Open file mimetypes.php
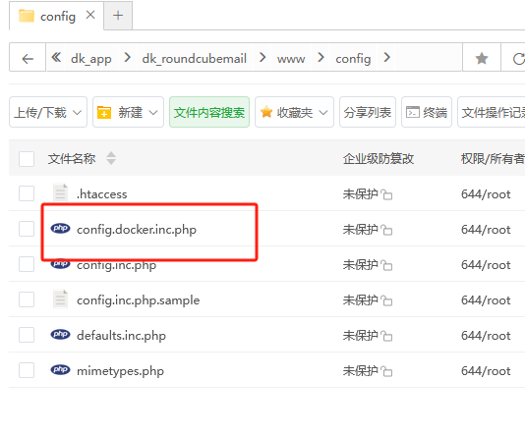525x435 pixels. click(x=120, y=371)
